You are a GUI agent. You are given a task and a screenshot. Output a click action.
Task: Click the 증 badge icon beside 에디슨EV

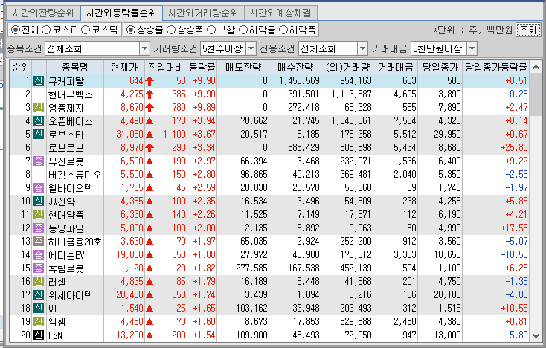click(x=38, y=255)
